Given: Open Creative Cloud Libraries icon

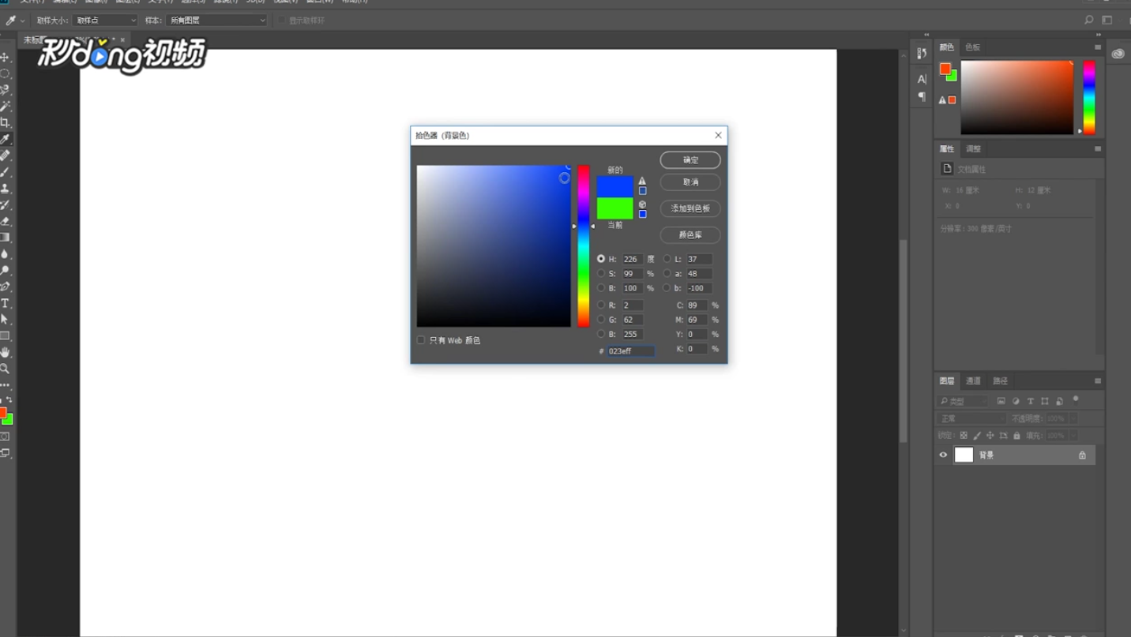Looking at the screenshot, I should 1118,54.
